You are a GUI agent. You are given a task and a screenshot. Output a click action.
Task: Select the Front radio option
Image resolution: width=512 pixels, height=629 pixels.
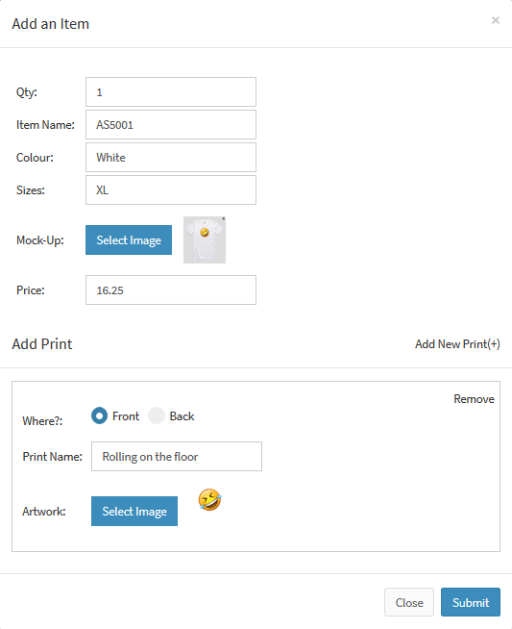click(99, 415)
